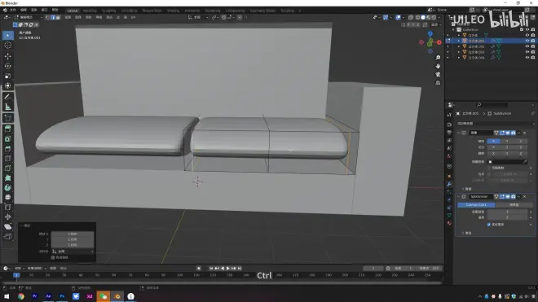Select the Shrink/Fatten tool

pyautogui.click(x=8, y=217)
